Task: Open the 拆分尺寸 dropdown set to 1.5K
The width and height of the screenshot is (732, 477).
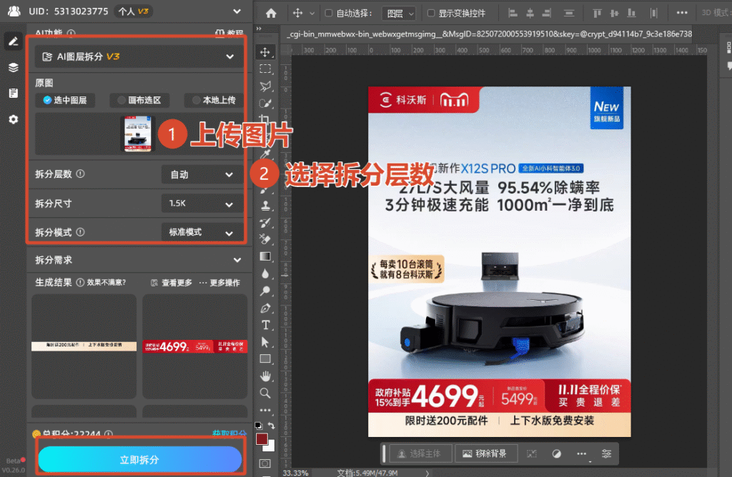Action: [x=202, y=204]
